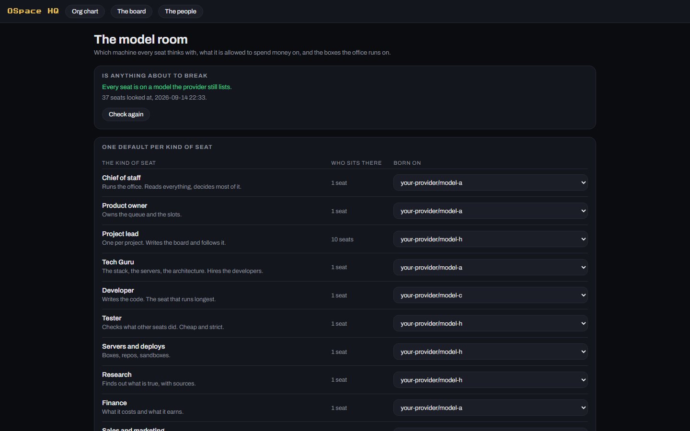Click 'One default per kind of seat' heading
Viewport: 690px width, 431px height.
(x=157, y=147)
